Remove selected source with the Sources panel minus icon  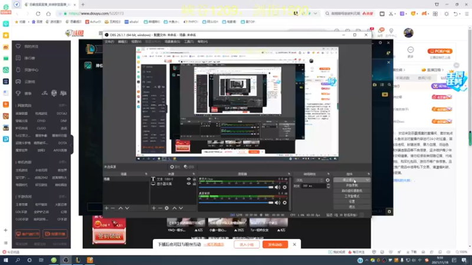click(x=160, y=208)
